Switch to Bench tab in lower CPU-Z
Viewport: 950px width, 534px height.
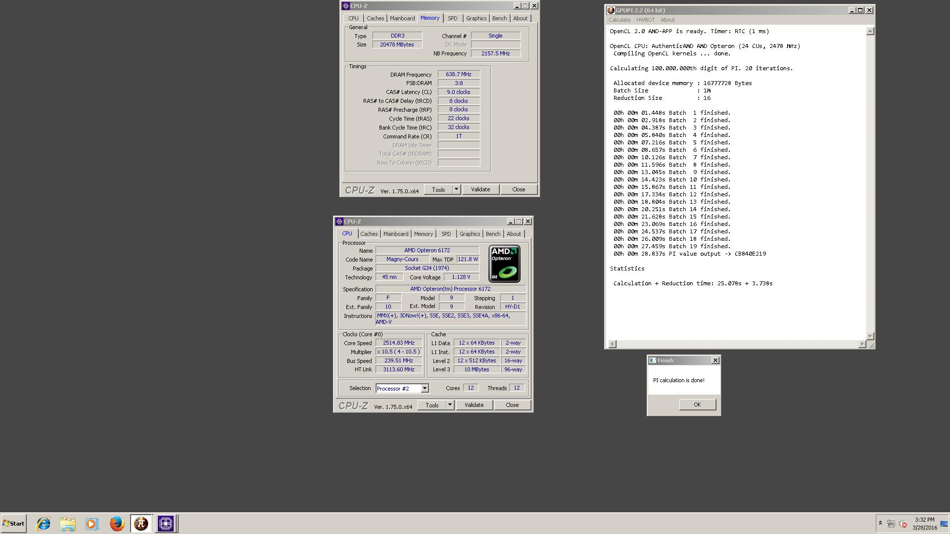click(493, 234)
